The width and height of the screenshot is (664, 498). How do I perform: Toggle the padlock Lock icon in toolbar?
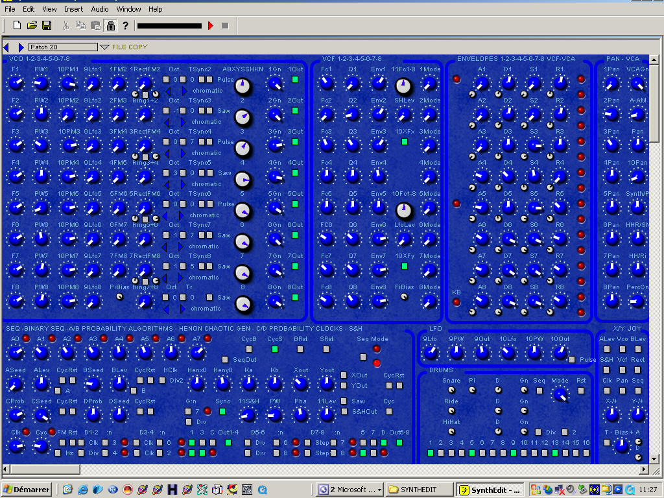[x=110, y=25]
